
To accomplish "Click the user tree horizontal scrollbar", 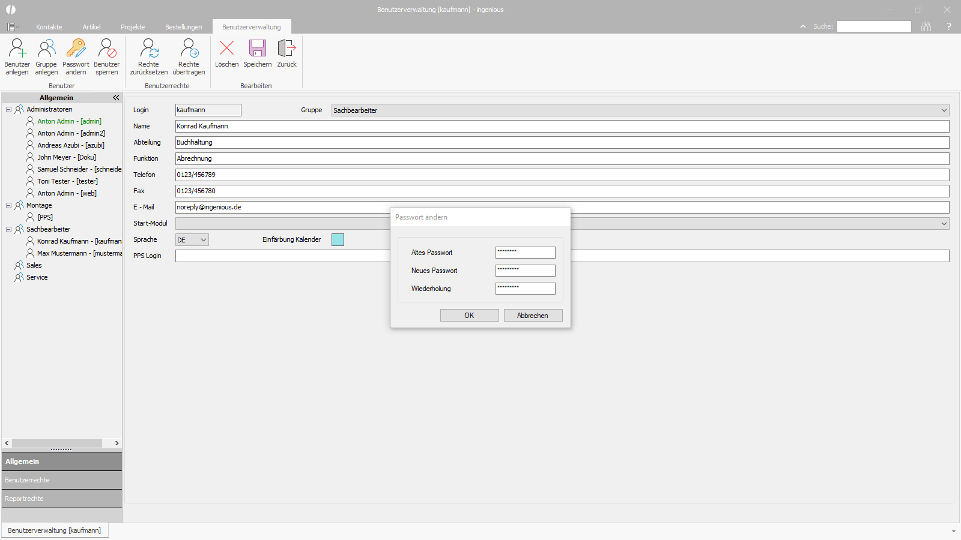I will (57, 443).
